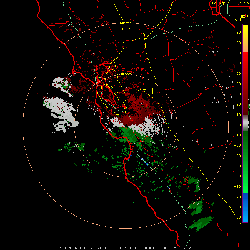This screenshot has width=250, height=250.
Task: Click the 30 value on the velocity scale
Action: pyautogui.click(x=239, y=94)
